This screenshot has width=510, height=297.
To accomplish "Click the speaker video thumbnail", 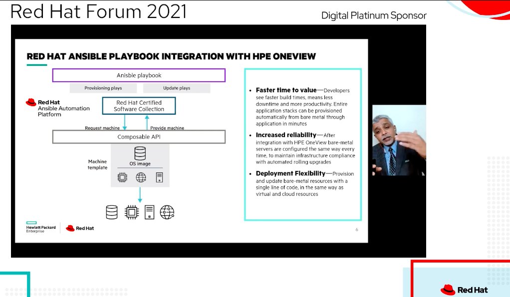I will [399, 141].
